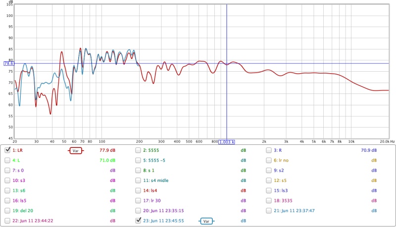Enable the 2: 5555 measurement trace
396x227 pixels.
139,150
